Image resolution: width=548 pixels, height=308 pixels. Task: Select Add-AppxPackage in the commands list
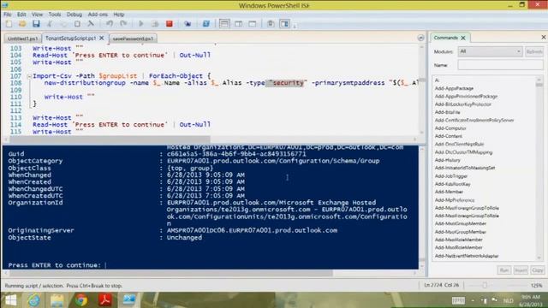click(x=454, y=88)
